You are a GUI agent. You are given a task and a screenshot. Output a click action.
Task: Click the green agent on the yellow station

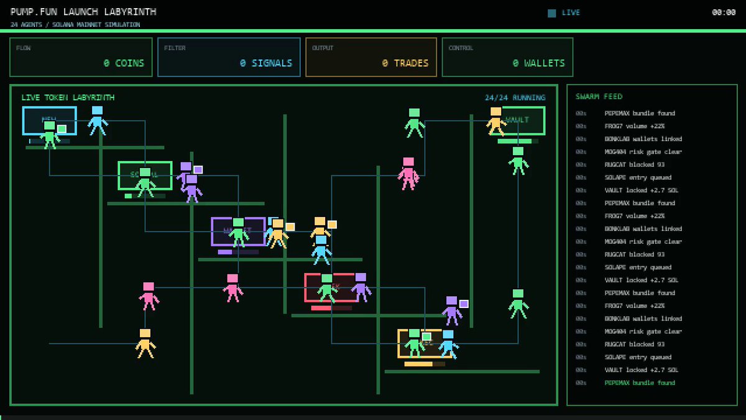(x=414, y=344)
